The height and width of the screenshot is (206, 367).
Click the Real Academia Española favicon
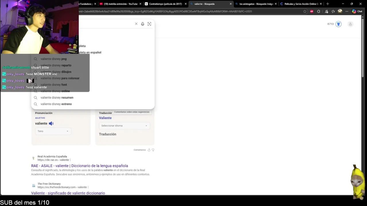[34, 158]
